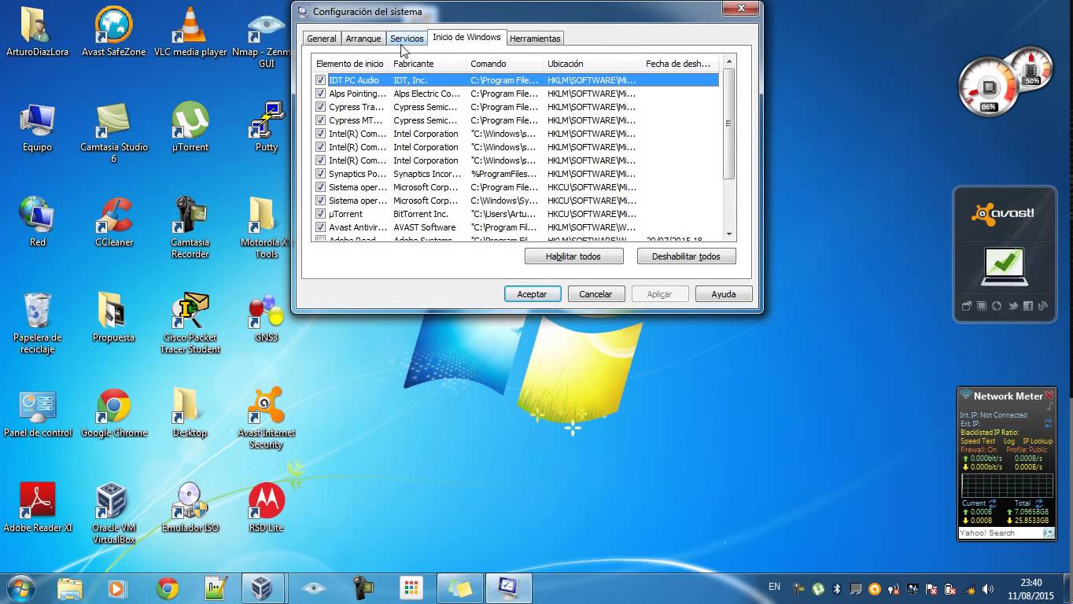Disable µTorrent startup item checkbox
The image size is (1073, 604).
320,214
